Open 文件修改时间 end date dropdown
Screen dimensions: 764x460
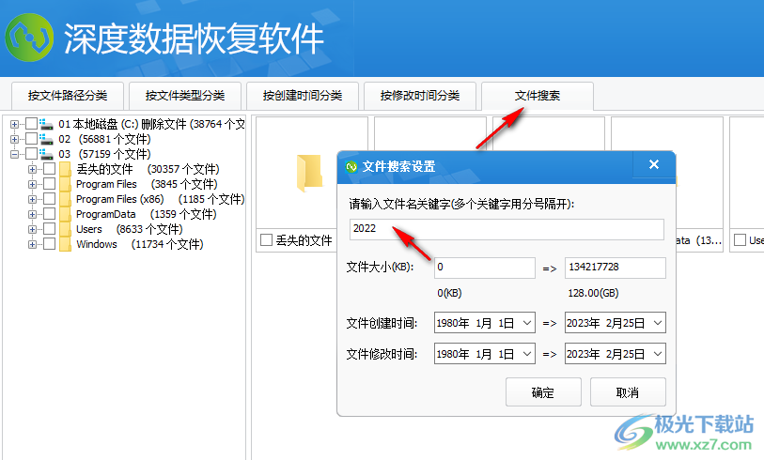pos(657,354)
